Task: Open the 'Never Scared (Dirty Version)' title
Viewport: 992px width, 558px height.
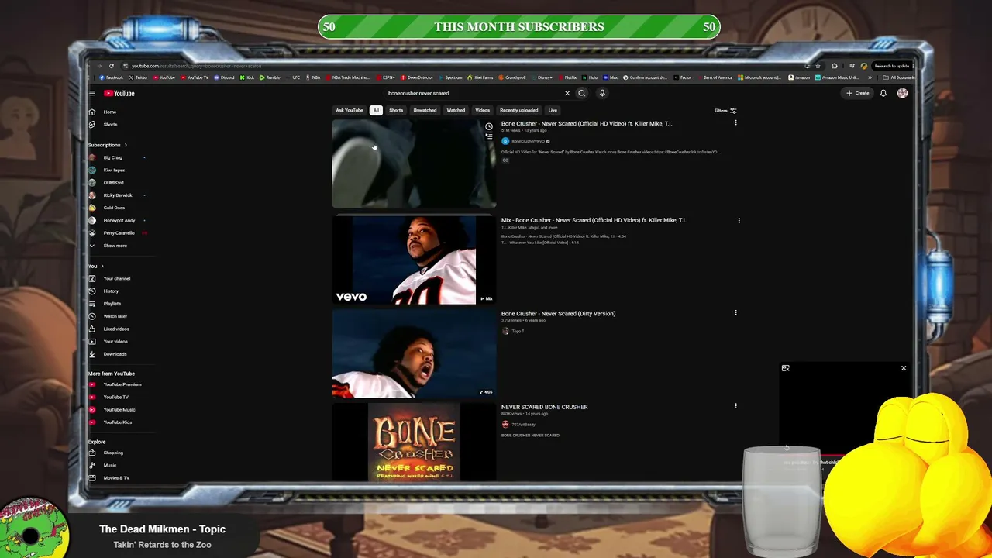Action: coord(558,314)
